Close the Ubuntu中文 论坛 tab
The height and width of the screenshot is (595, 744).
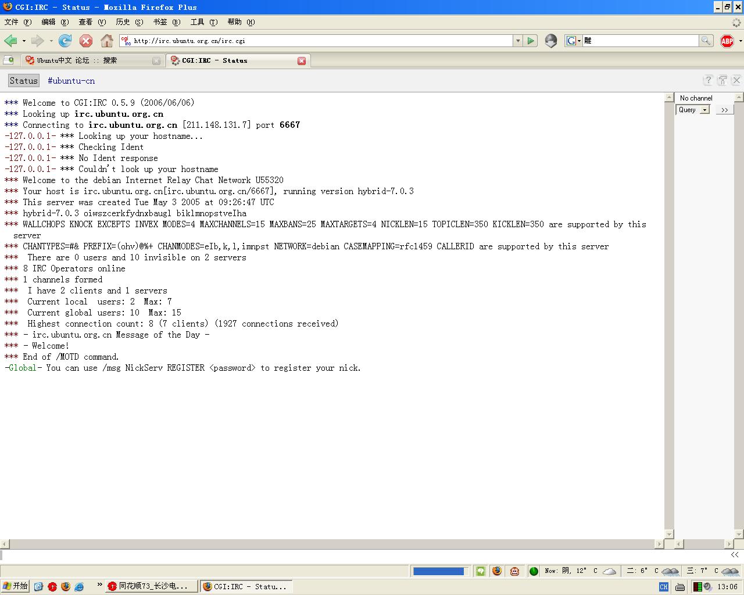pos(156,61)
